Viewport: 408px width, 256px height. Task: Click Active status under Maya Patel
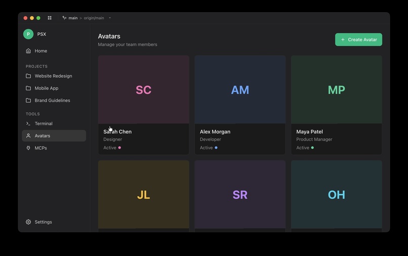(303, 148)
